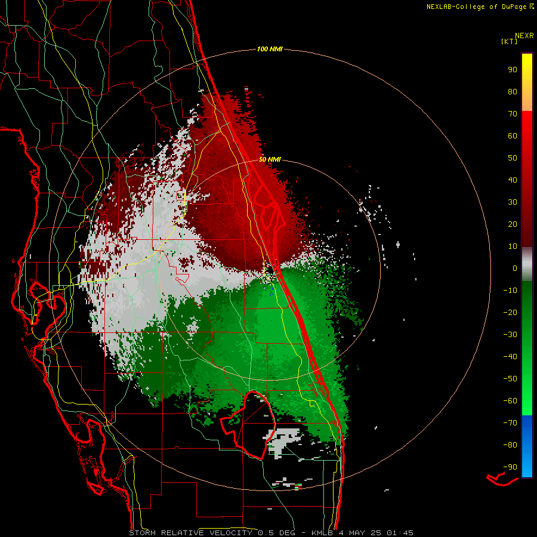This screenshot has width=537, height=537.
Task: Click the 40 value on the velocity scale
Action: click(x=513, y=180)
